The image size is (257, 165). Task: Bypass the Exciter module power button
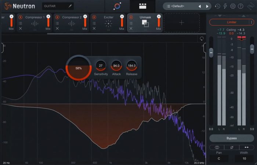94,17
